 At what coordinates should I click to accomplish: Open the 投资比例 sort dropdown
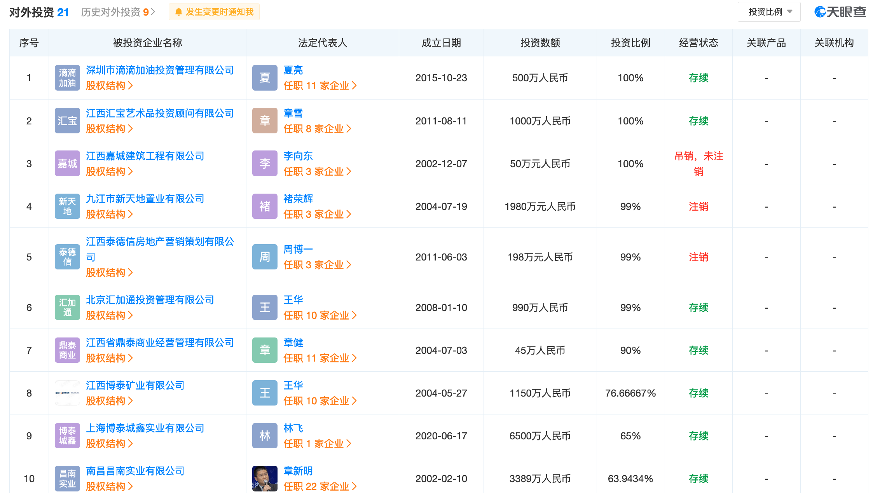[769, 12]
